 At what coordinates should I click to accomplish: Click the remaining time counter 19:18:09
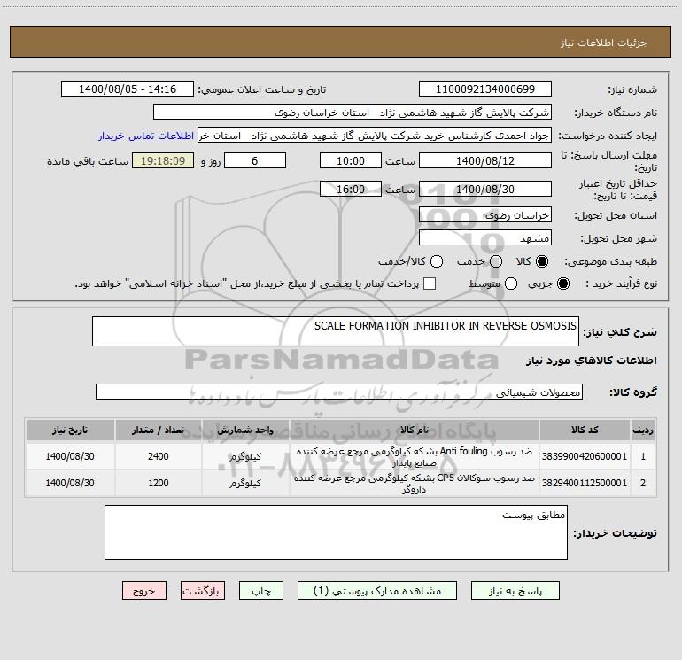pos(163,160)
